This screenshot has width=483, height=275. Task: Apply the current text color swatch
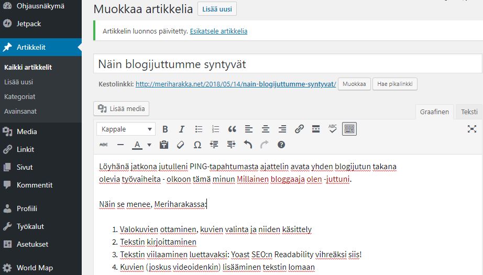tap(137, 145)
